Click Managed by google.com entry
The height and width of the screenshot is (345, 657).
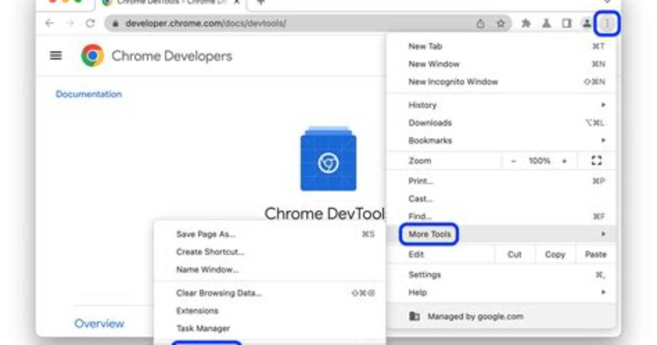(x=500, y=316)
